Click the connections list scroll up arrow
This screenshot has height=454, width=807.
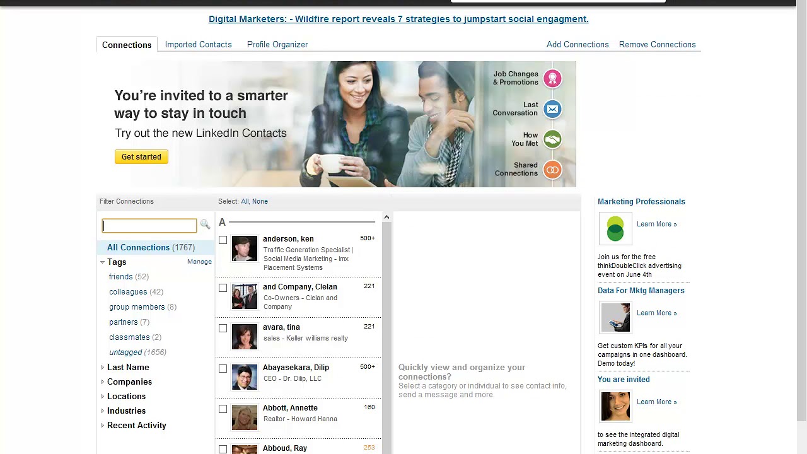(386, 217)
